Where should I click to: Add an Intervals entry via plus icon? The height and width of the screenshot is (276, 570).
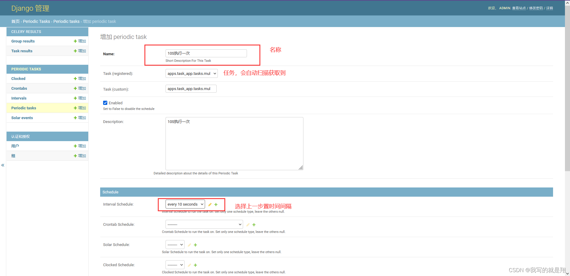[x=80, y=98]
